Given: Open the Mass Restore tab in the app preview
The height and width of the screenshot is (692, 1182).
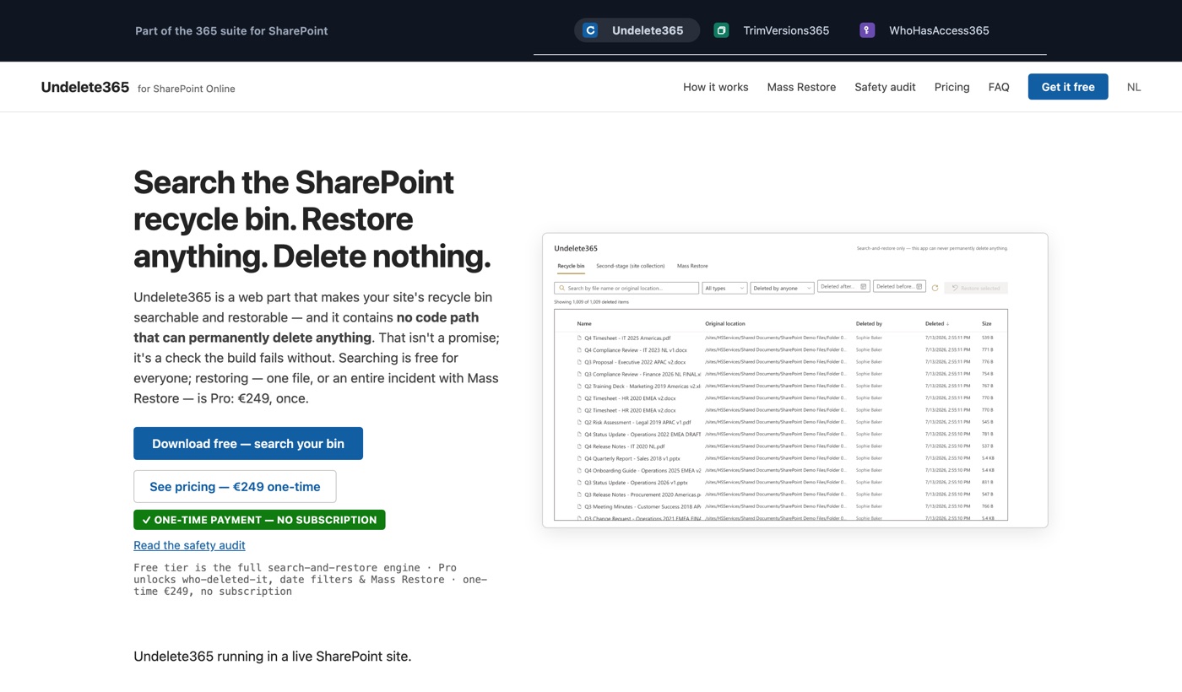Looking at the screenshot, I should point(692,266).
